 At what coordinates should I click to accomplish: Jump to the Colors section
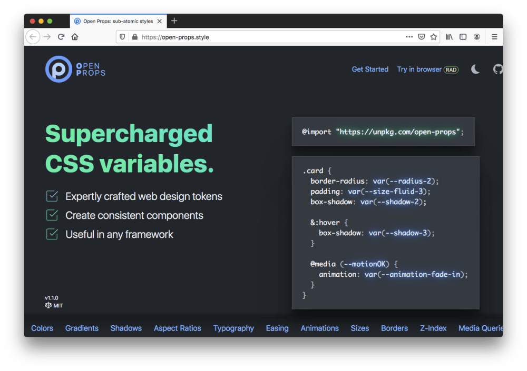[x=42, y=328]
